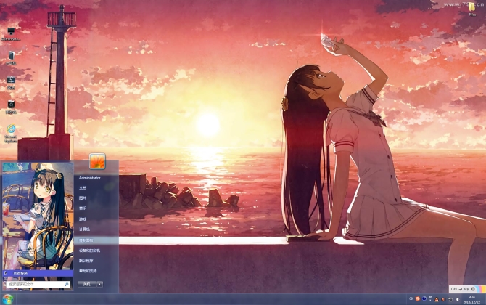
Task: Open 图片 in the Start menu
Action: coord(83,198)
